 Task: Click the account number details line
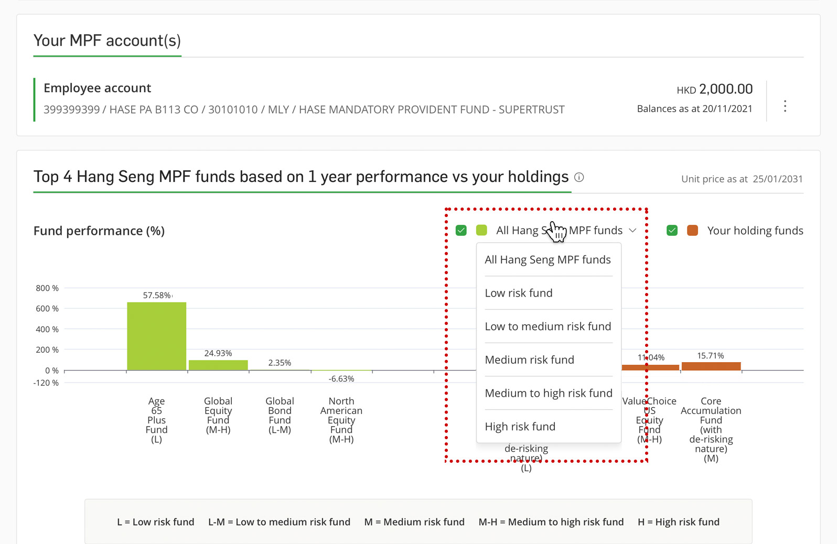pyautogui.click(x=304, y=110)
